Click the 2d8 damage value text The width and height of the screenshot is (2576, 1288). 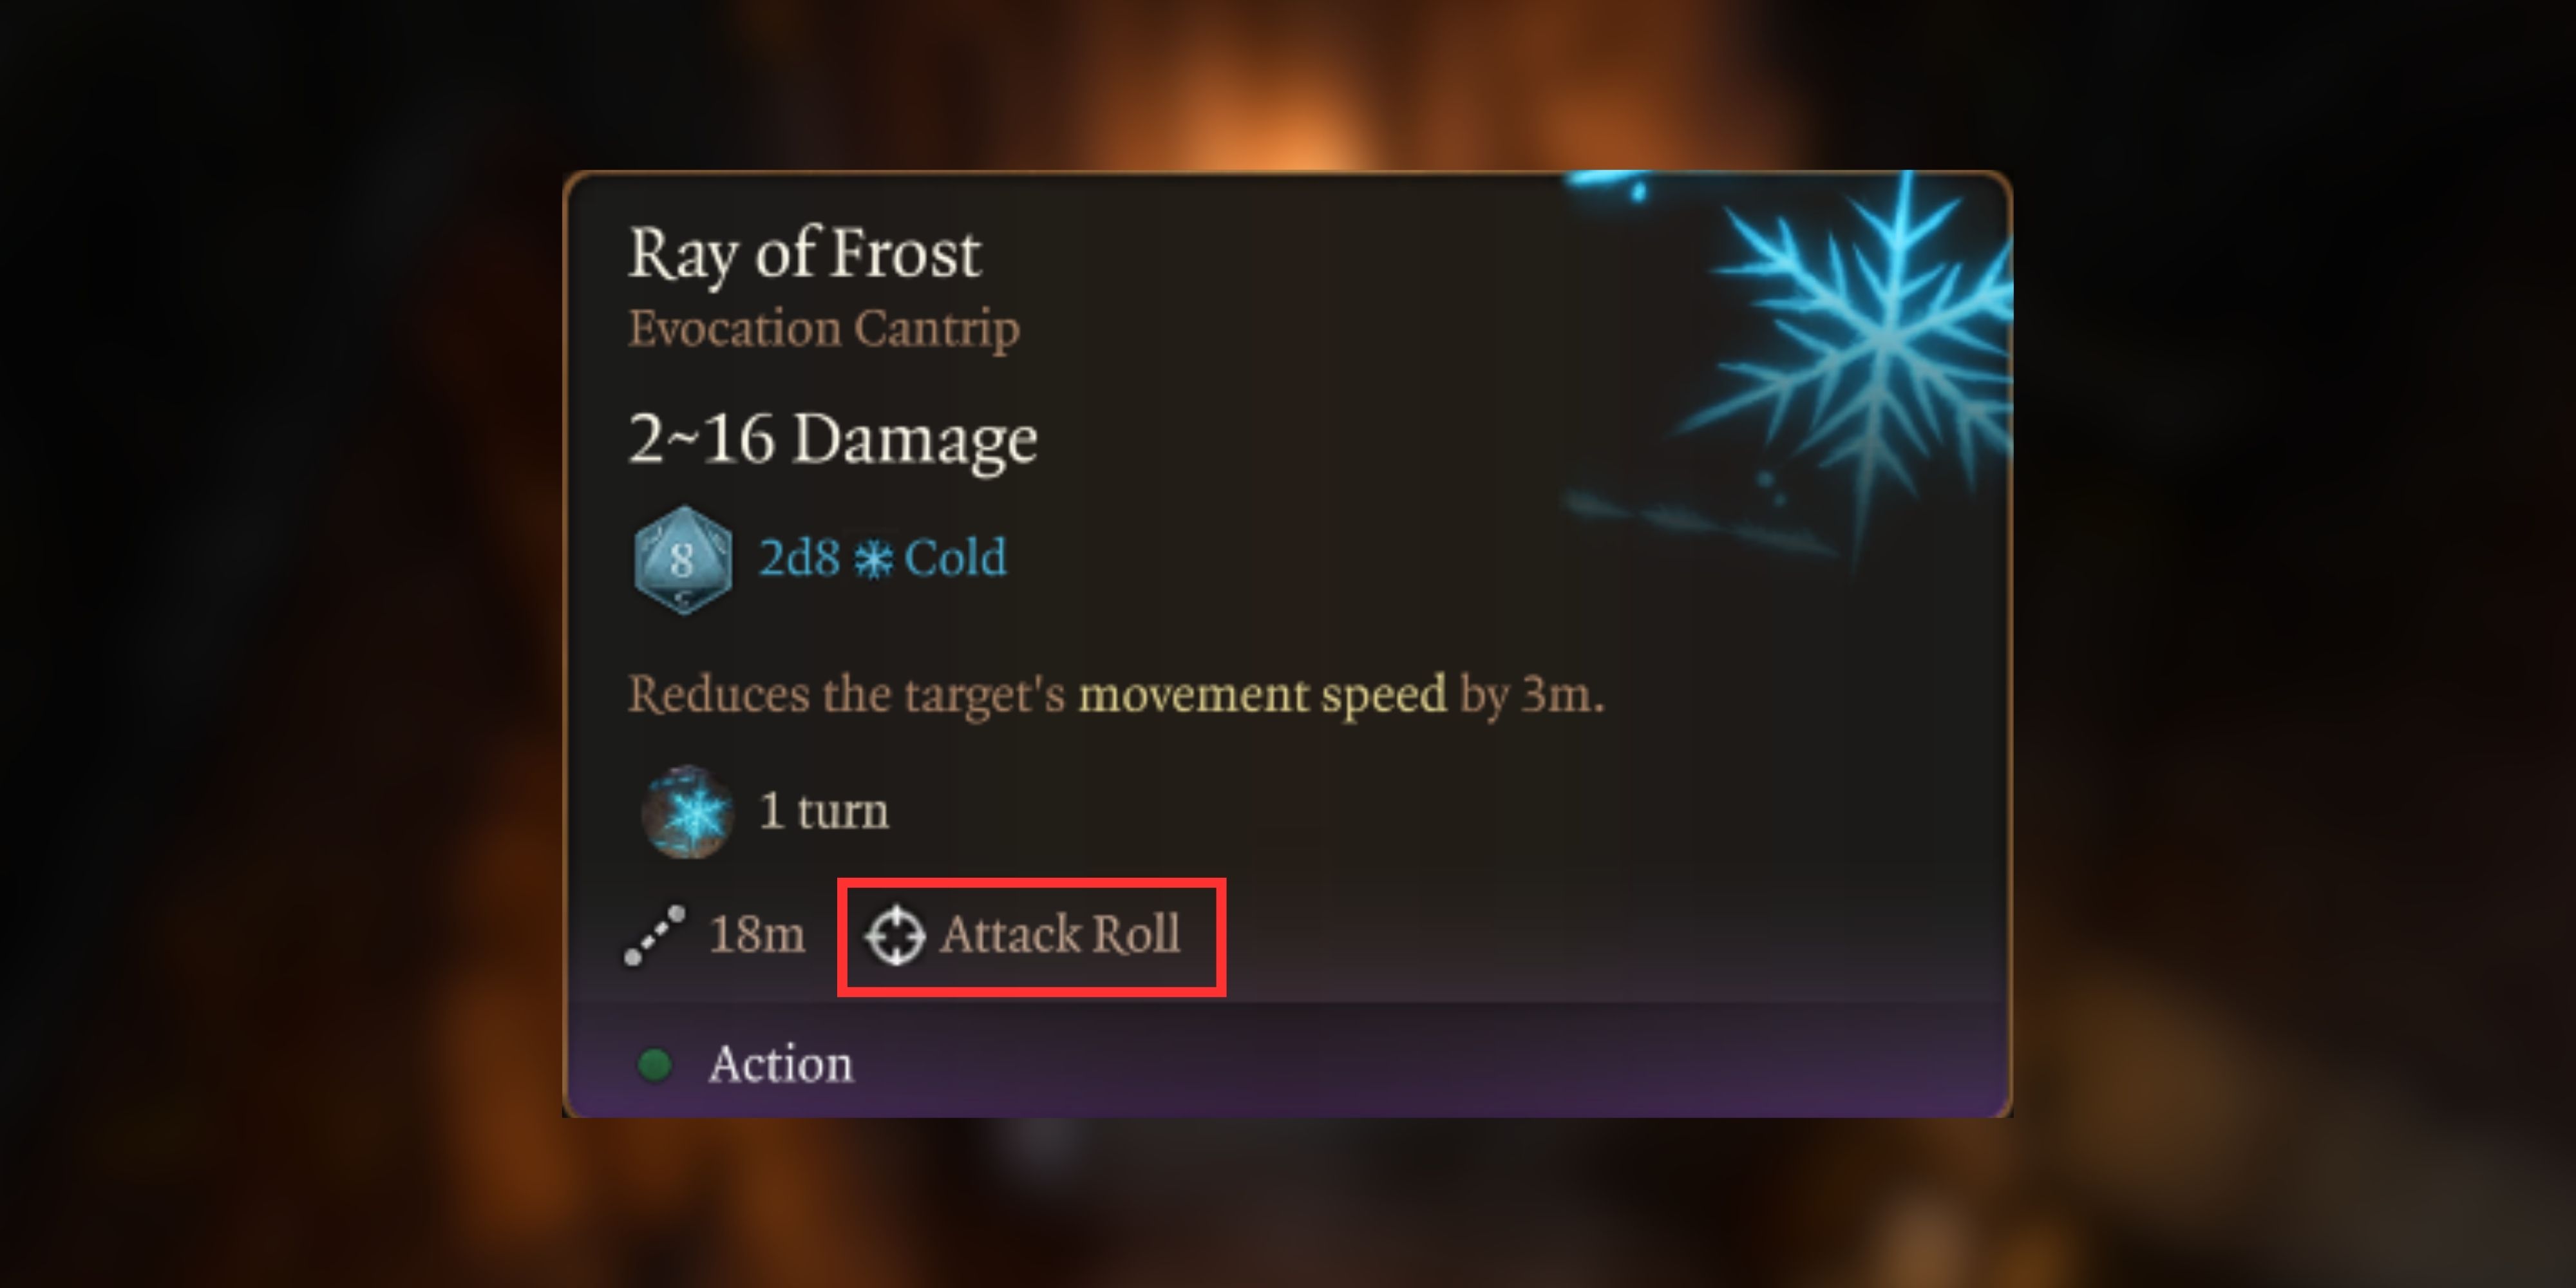coord(799,558)
